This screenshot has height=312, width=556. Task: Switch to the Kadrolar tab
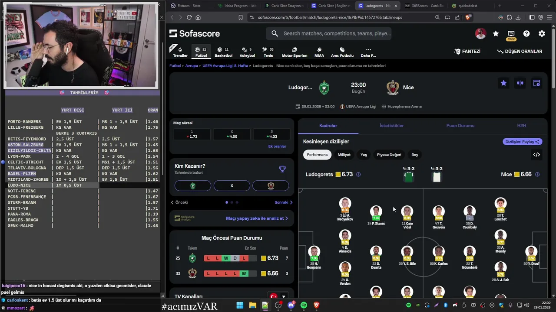(328, 126)
